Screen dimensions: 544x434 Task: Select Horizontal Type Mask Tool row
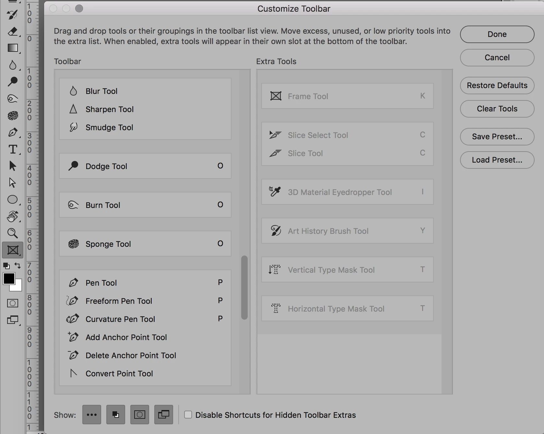click(348, 308)
